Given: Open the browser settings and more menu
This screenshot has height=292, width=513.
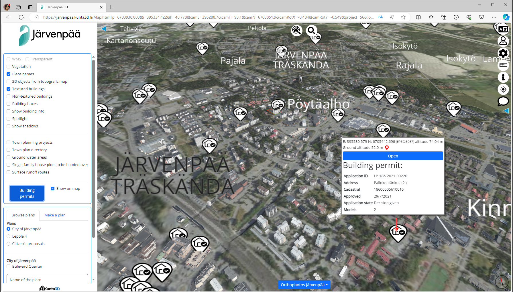Looking at the screenshot, I should pos(494,17).
